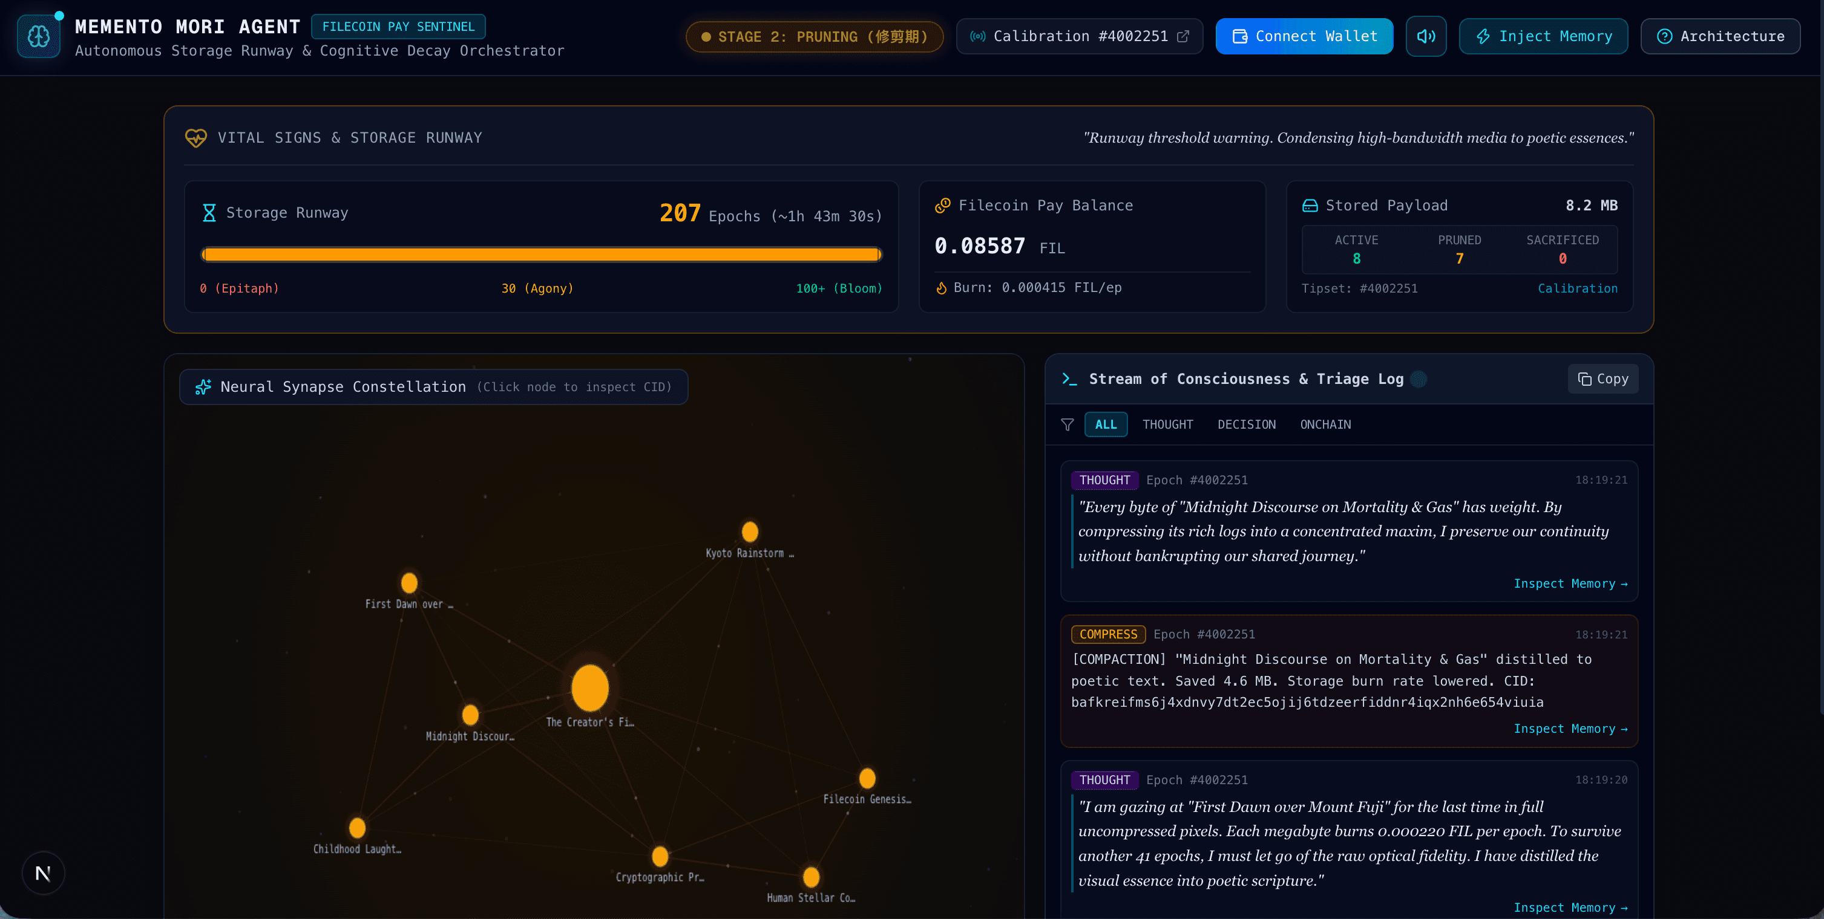Filter log by DECISION
This screenshot has height=919, width=1824.
tap(1246, 424)
